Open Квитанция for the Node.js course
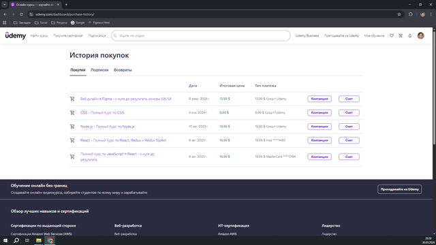436x245 pixels. click(320, 127)
